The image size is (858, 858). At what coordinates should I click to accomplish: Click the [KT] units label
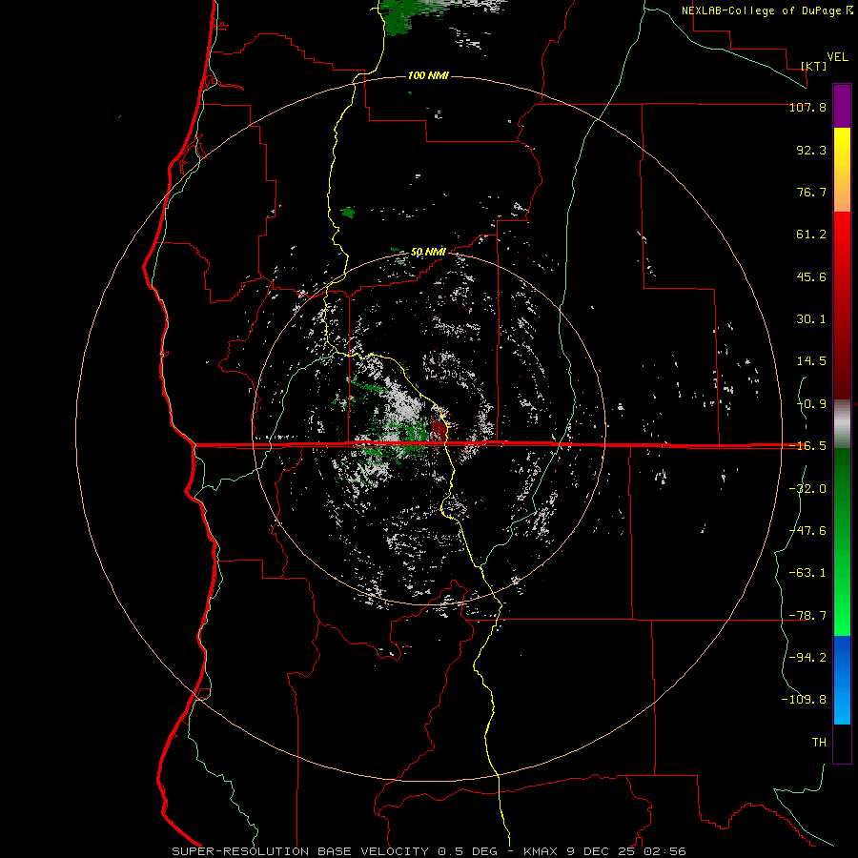[814, 66]
